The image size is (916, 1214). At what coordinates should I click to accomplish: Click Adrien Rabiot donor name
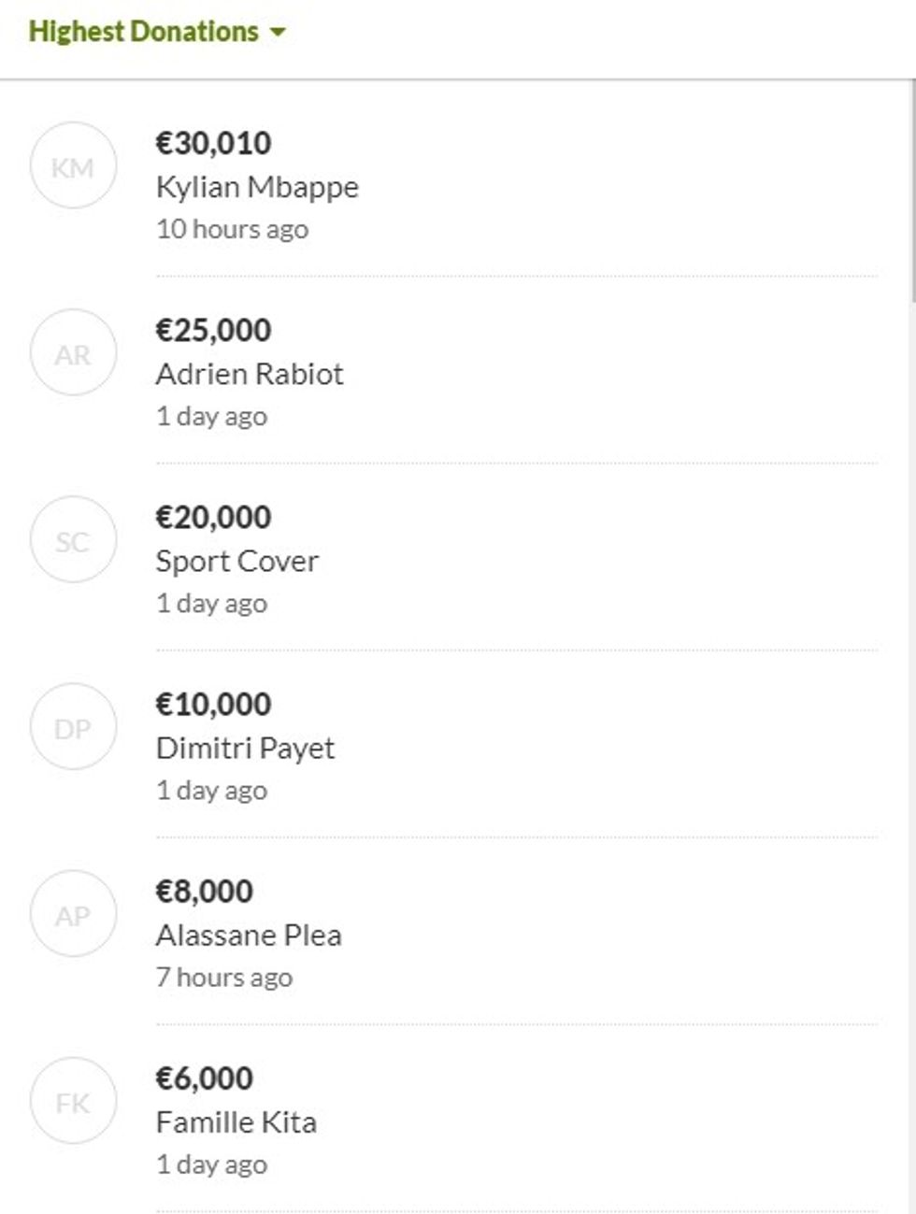coord(250,374)
